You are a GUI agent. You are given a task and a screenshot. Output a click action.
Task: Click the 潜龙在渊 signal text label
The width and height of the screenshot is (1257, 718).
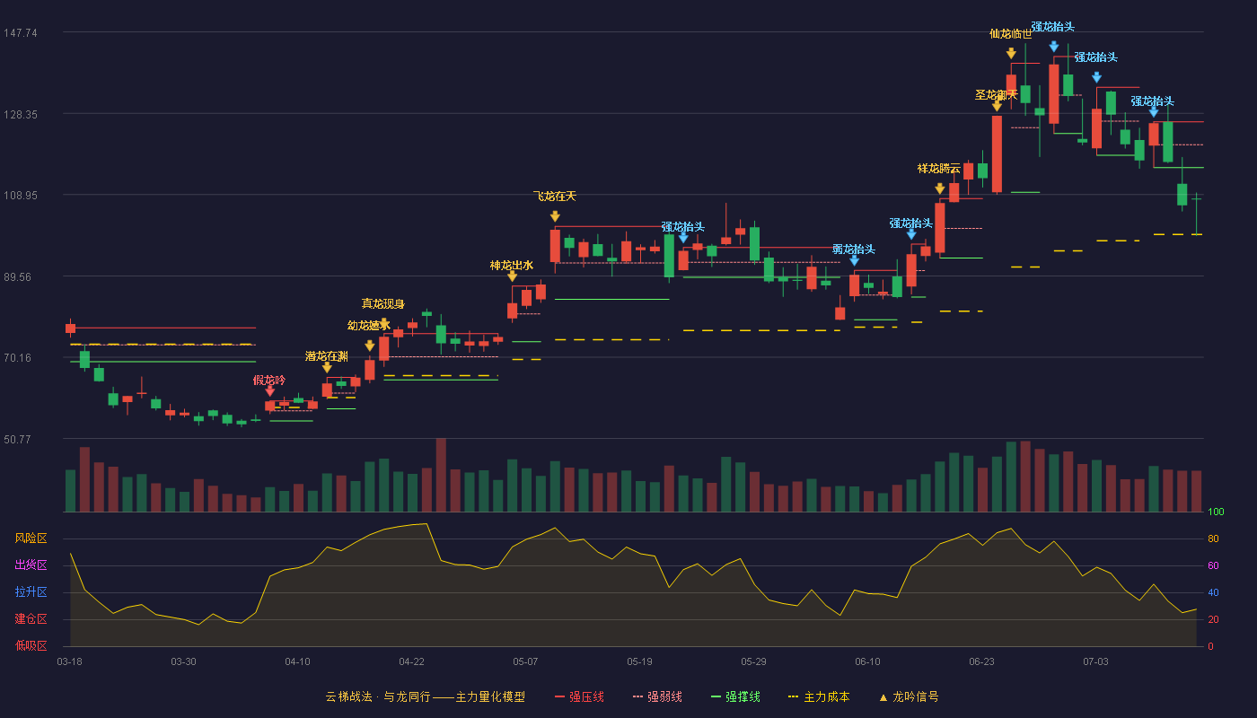[327, 356]
